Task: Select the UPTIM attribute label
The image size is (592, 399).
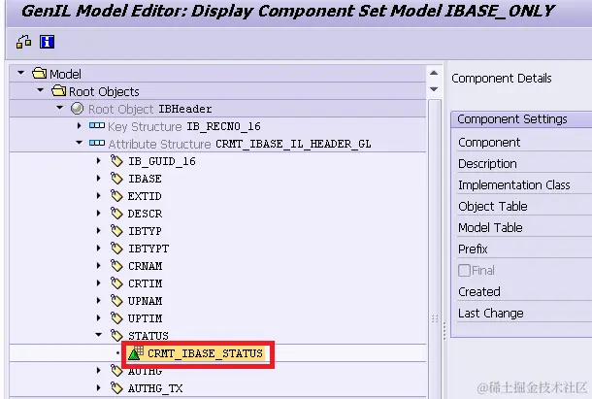Action: click(146, 318)
